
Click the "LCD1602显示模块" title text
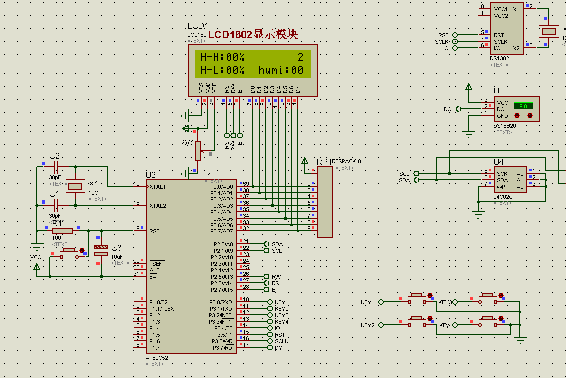click(x=253, y=34)
